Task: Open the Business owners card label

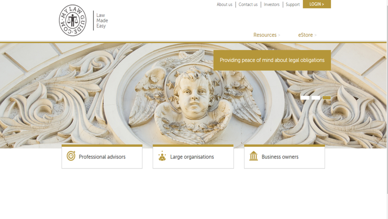Action: 280,157
